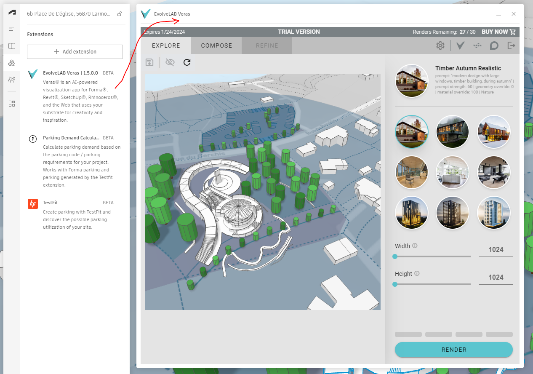Click the Veras logo in window title bar
The width and height of the screenshot is (533, 374).
[x=146, y=14]
